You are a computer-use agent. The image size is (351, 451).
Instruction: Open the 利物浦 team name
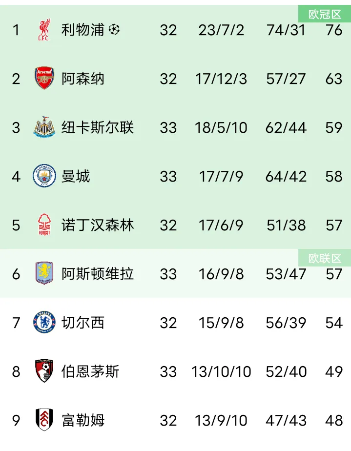tap(83, 30)
